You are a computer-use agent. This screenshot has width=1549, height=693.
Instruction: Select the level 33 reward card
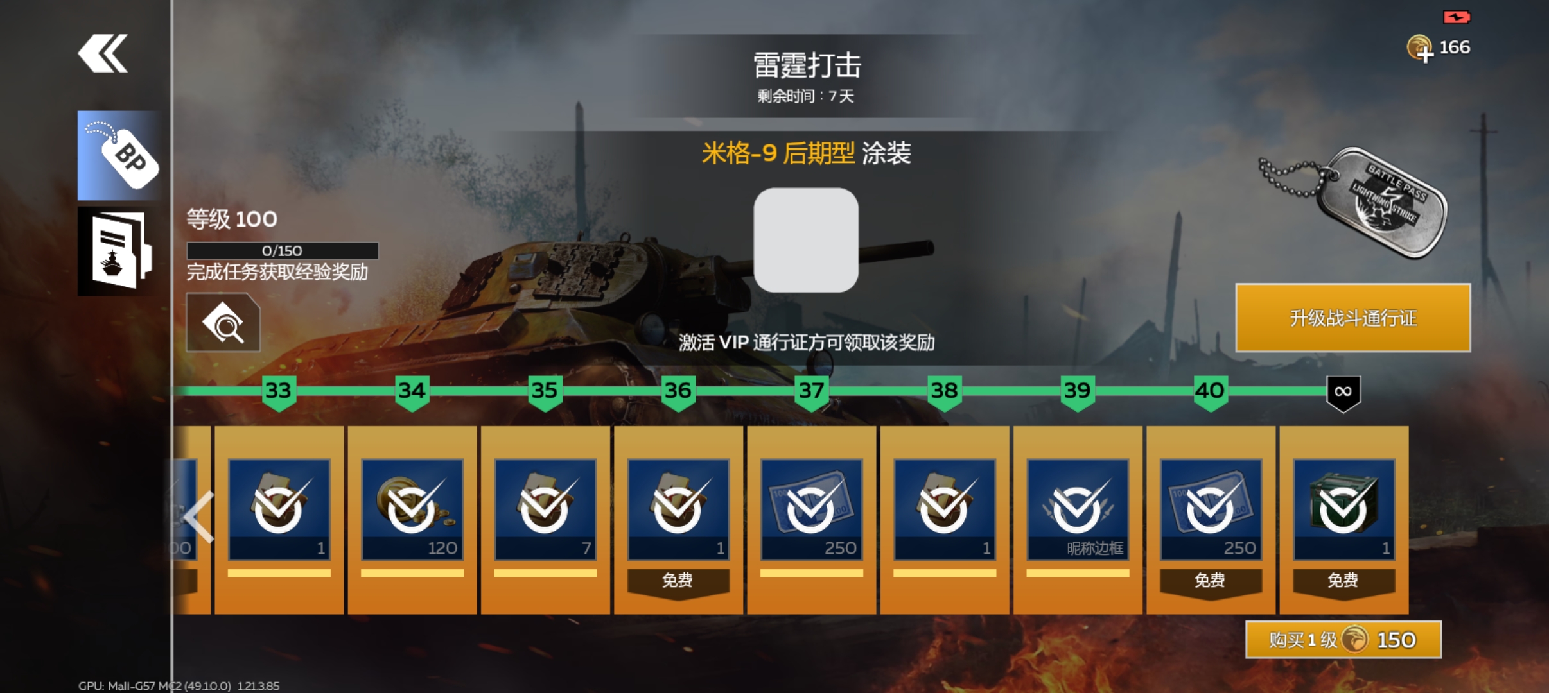click(x=279, y=520)
